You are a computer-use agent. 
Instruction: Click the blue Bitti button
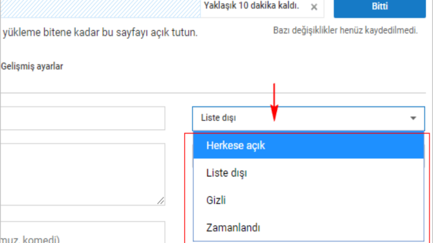coord(380,7)
